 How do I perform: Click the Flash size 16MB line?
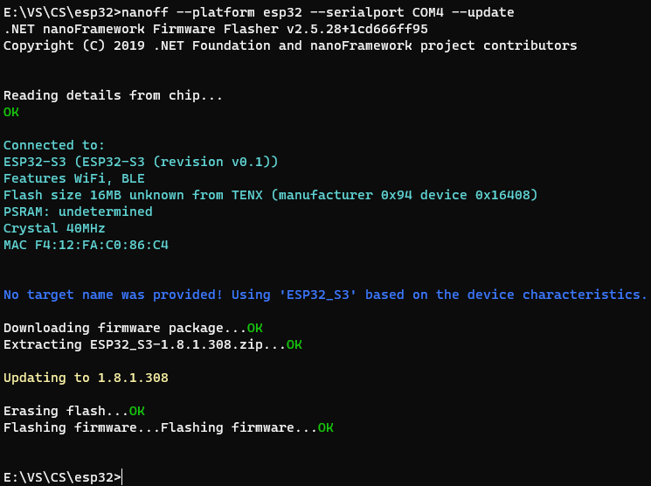[x=271, y=195]
